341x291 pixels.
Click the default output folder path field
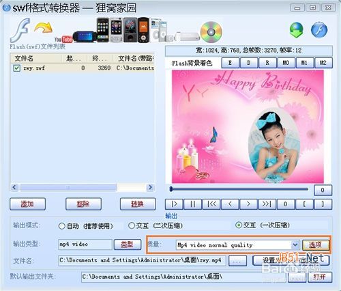tap(184, 277)
